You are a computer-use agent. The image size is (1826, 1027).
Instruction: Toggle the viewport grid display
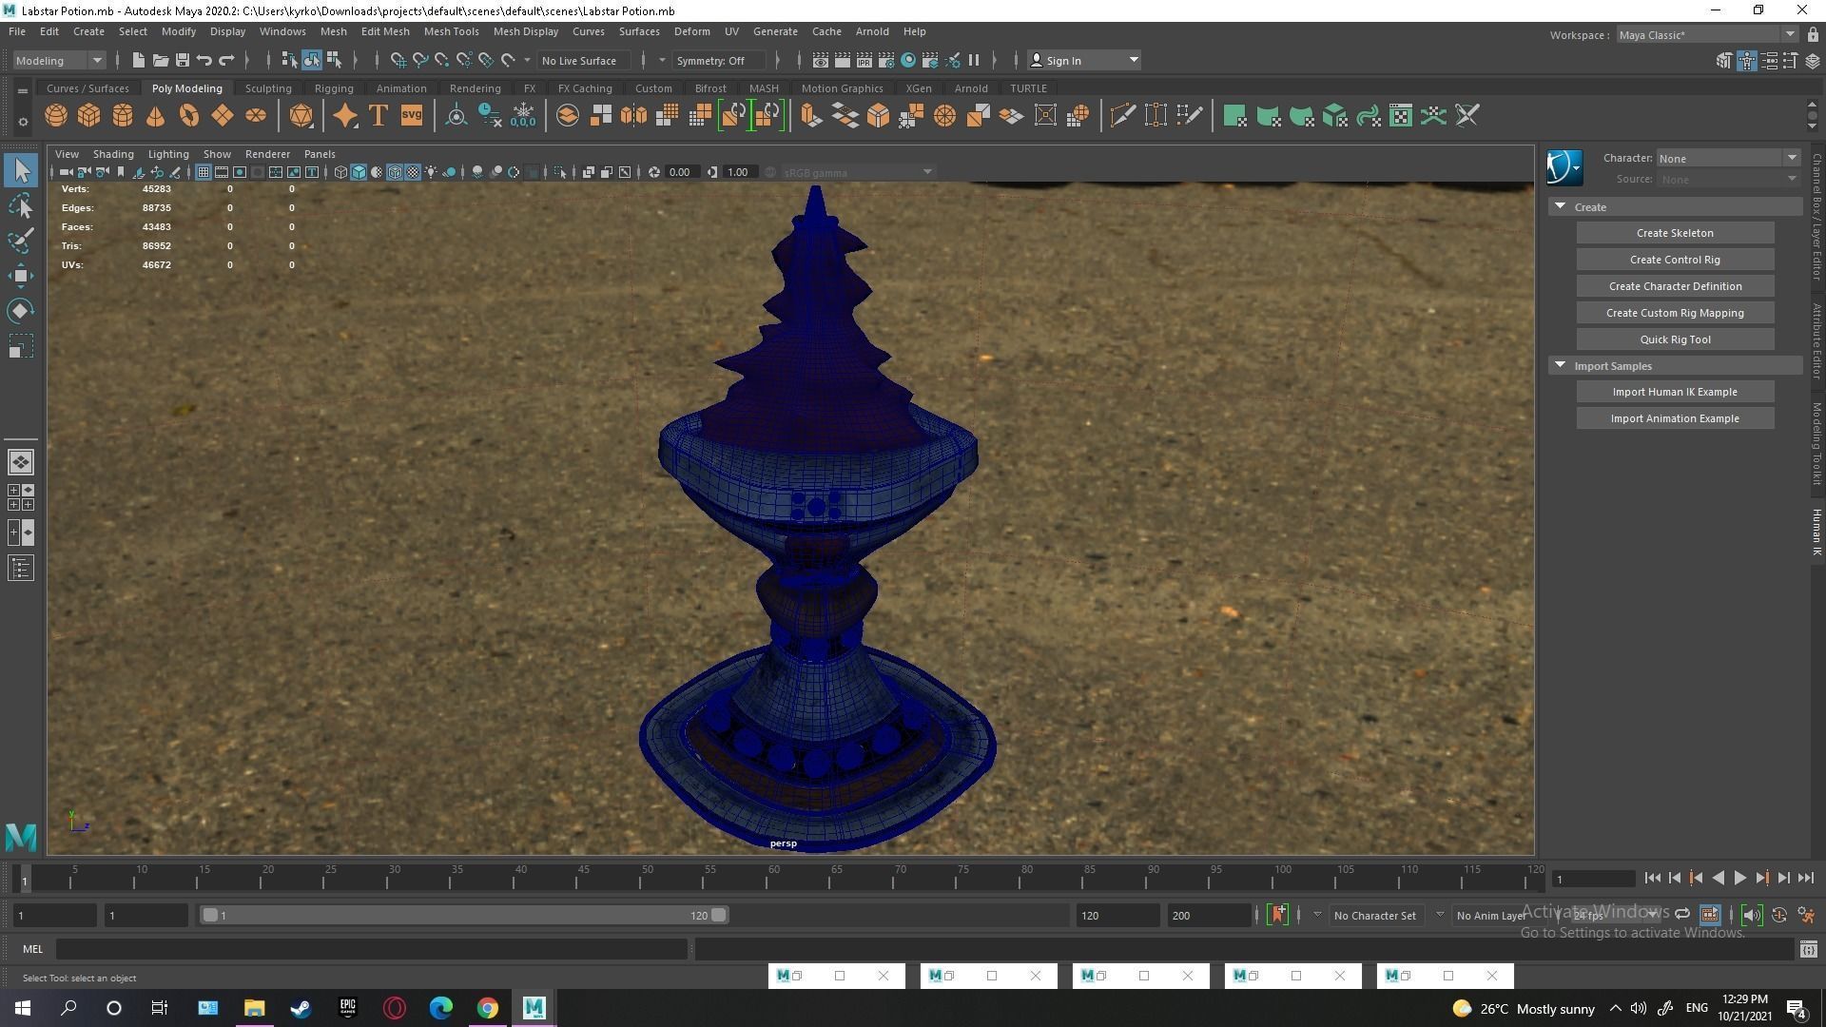[204, 172]
